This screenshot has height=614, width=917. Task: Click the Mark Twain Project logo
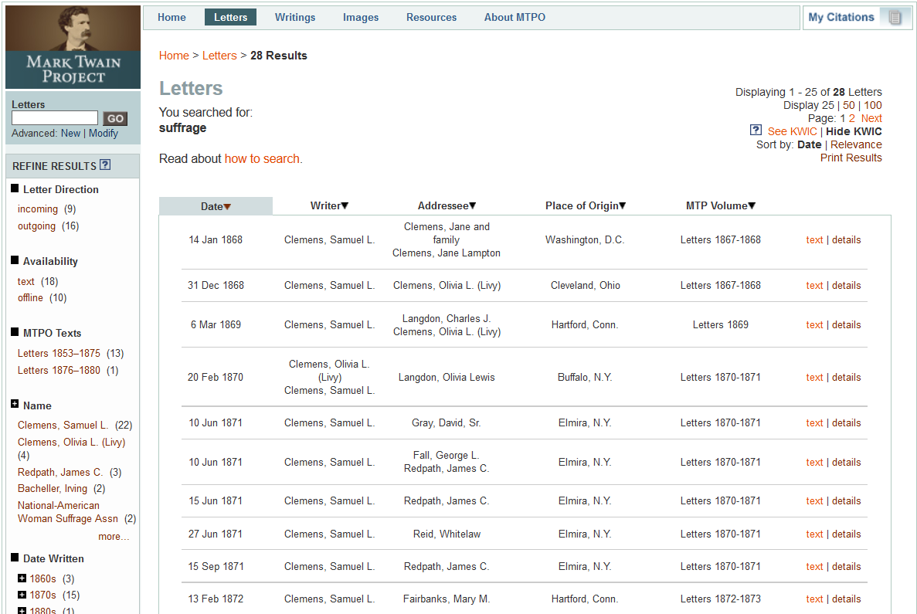[x=73, y=47]
